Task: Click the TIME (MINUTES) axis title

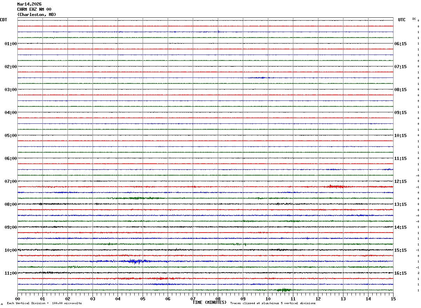Action: 209,302
